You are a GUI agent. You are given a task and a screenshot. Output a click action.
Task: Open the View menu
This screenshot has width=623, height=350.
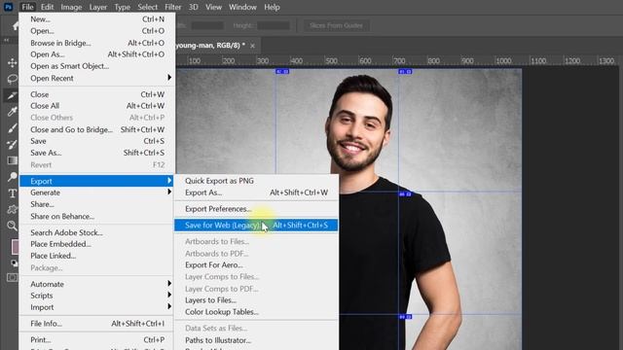(213, 7)
